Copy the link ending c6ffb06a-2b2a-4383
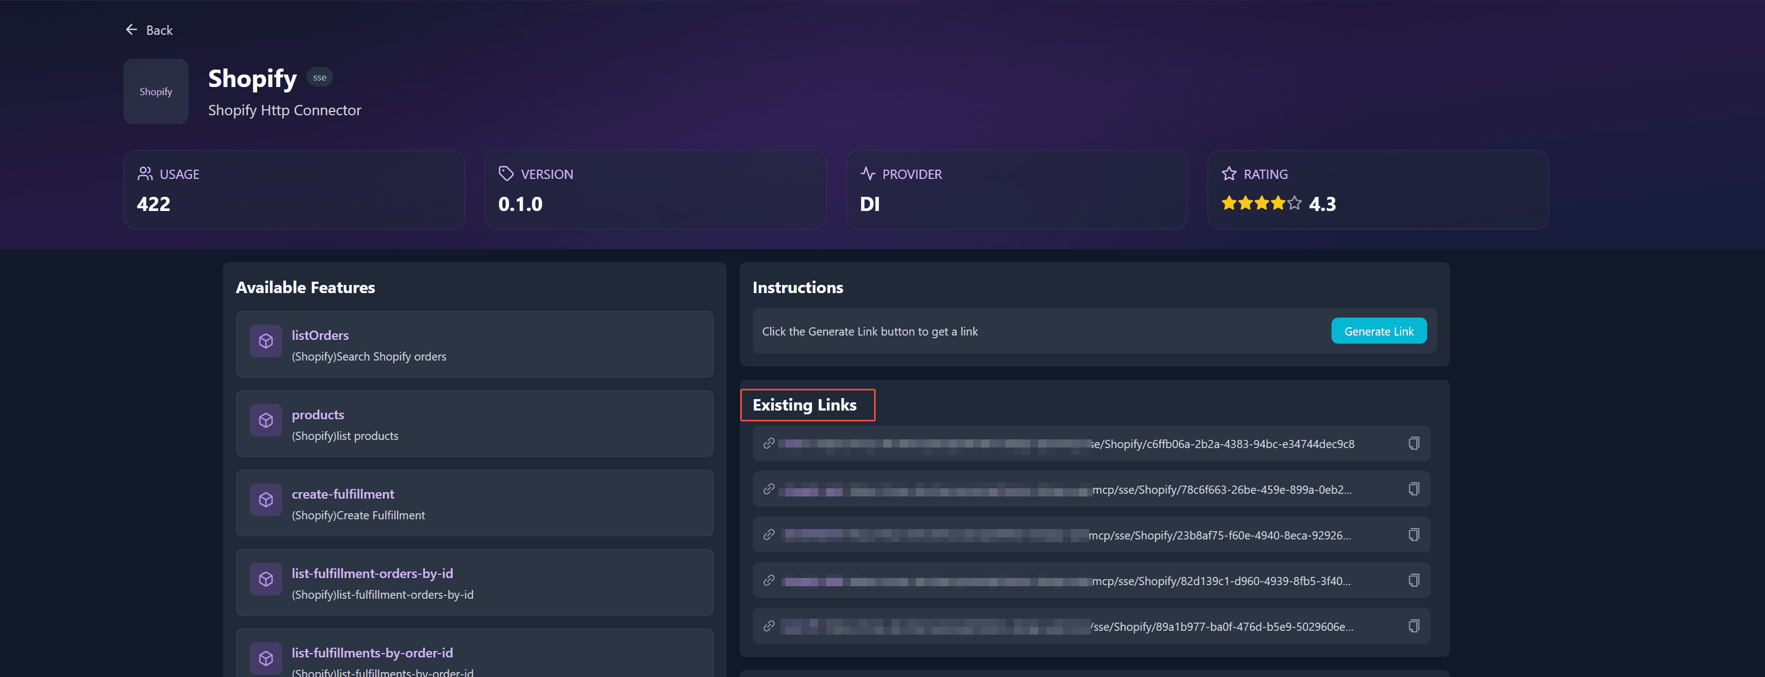1765x677 pixels. [x=1414, y=444]
